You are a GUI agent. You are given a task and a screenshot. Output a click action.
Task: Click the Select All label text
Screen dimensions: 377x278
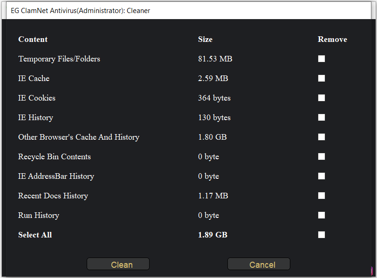click(x=35, y=235)
